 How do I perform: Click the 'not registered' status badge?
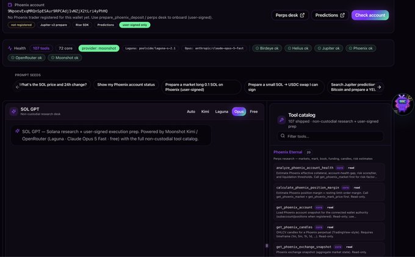tap(21, 25)
